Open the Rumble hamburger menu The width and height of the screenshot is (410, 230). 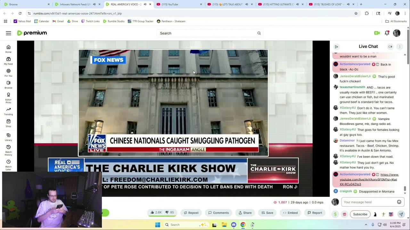click(9, 33)
